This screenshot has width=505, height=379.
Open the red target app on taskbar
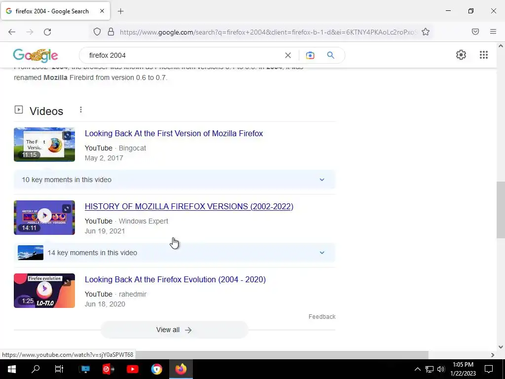[x=108, y=369]
